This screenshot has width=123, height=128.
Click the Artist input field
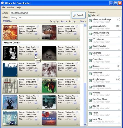pyautogui.click(x=40, y=13)
